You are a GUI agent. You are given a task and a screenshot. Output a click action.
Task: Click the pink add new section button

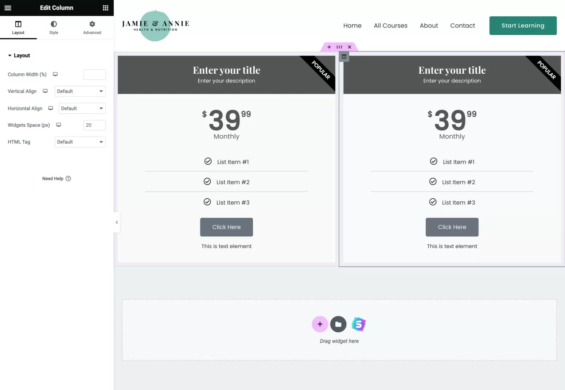(320, 324)
